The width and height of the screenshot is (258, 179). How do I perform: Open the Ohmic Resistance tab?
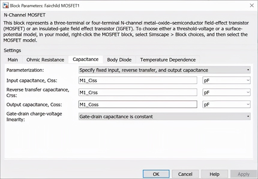45,60
